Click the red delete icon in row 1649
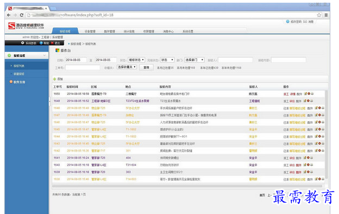339x214 pixels. 308,101
